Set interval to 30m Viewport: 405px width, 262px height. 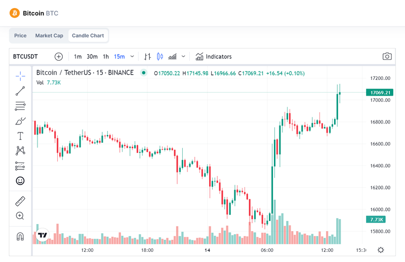[92, 57]
